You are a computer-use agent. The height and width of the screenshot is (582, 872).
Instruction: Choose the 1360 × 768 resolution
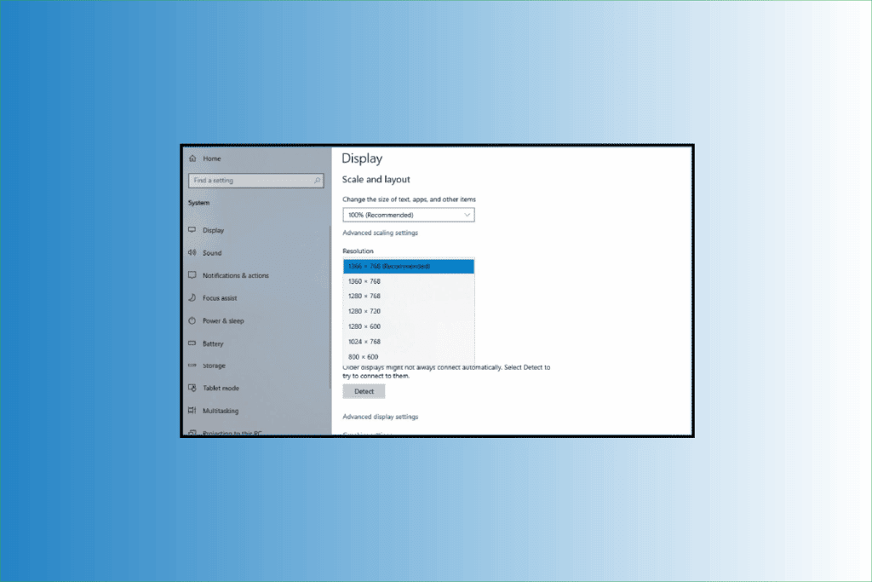408,281
